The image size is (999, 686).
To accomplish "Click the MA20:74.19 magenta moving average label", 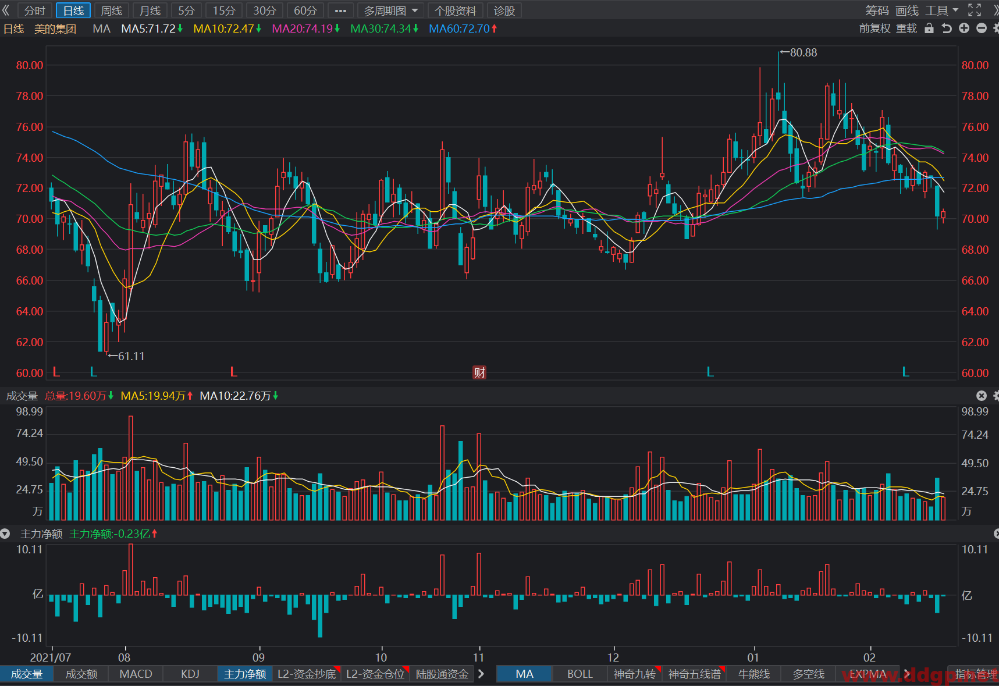I will click(x=306, y=29).
